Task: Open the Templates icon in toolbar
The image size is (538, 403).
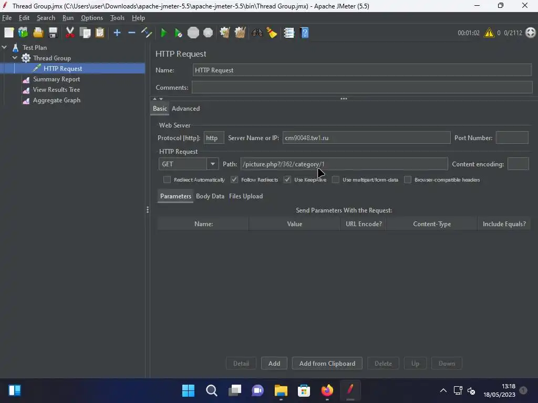Action: click(23, 33)
